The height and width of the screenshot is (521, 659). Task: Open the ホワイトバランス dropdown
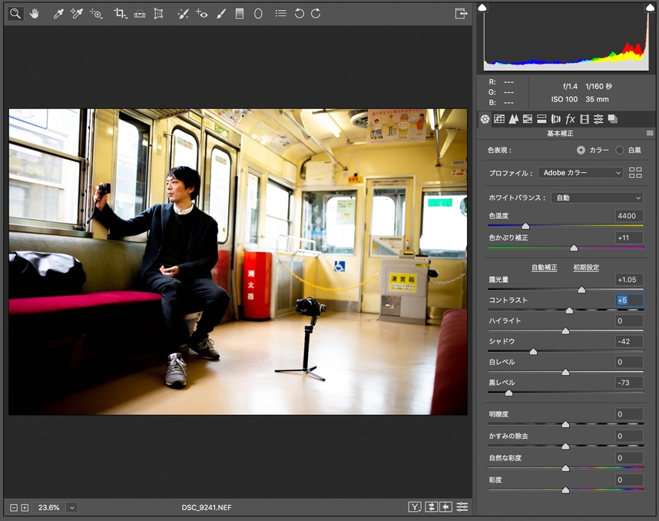(596, 197)
